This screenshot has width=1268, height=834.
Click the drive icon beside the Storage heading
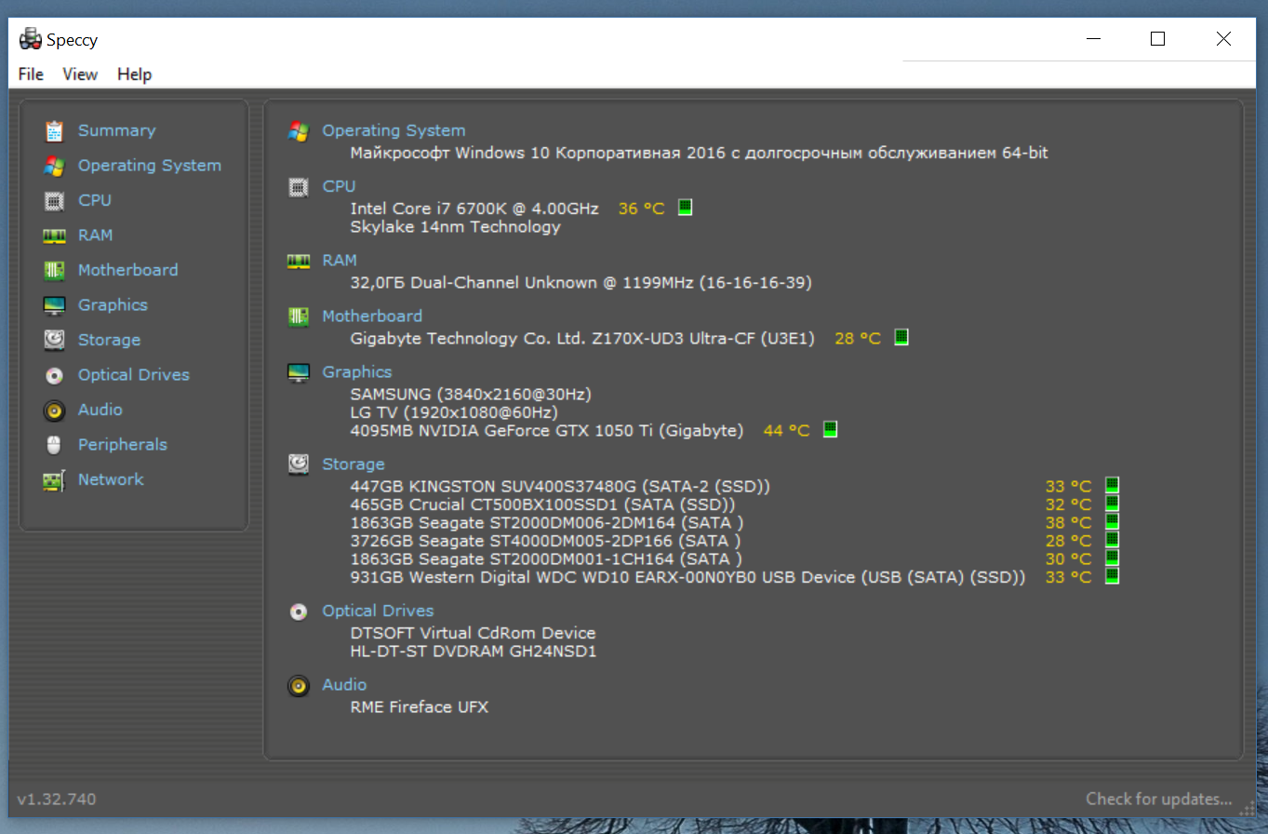click(x=299, y=464)
